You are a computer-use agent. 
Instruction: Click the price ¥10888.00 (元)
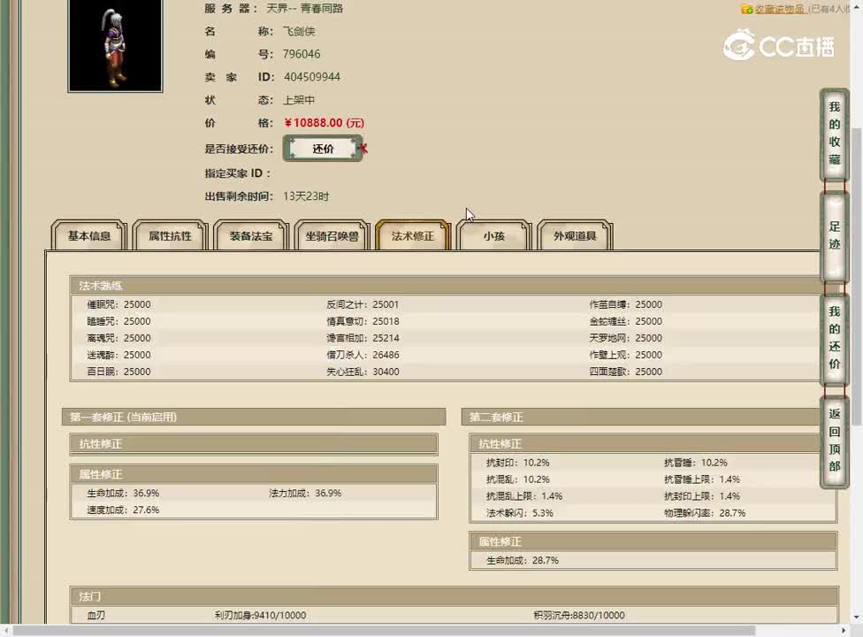[x=325, y=123]
